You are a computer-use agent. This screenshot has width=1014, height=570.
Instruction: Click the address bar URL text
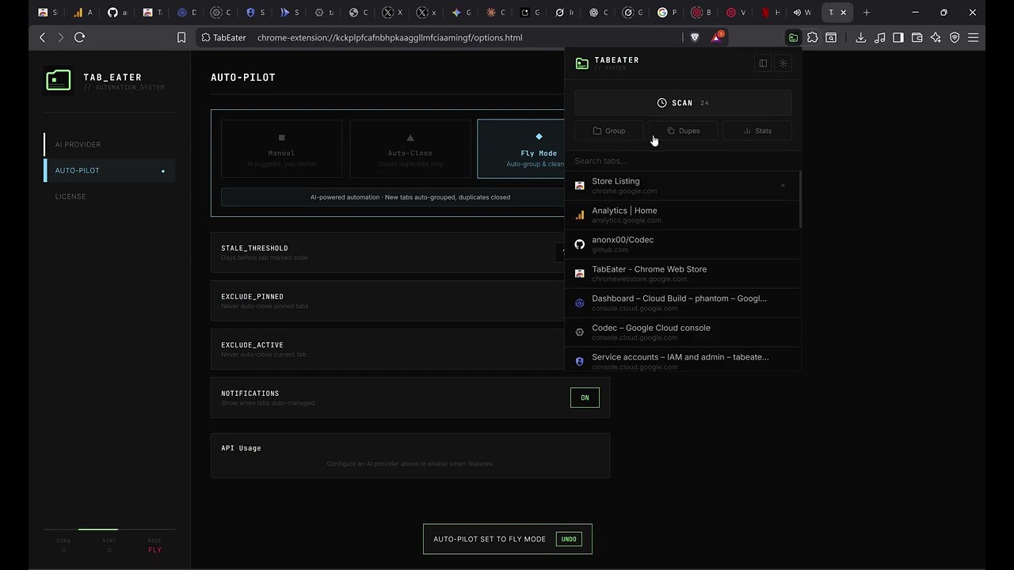click(x=390, y=37)
